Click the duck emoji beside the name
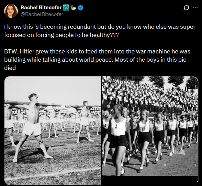 pos(74,8)
